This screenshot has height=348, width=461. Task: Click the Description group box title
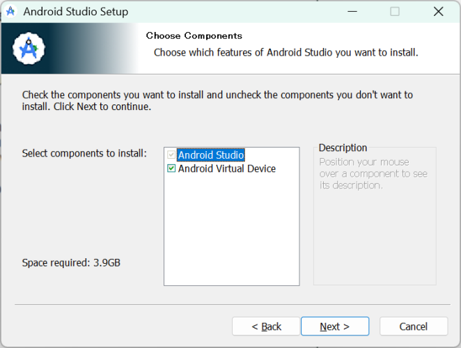click(343, 148)
